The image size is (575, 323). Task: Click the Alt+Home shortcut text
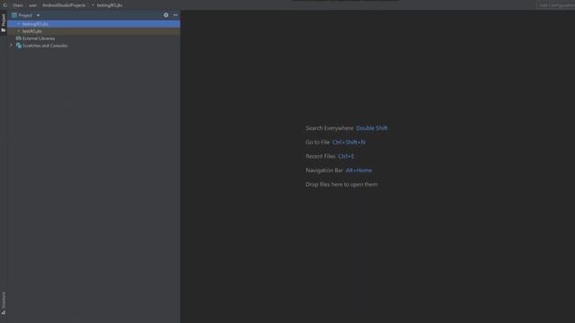coord(358,170)
